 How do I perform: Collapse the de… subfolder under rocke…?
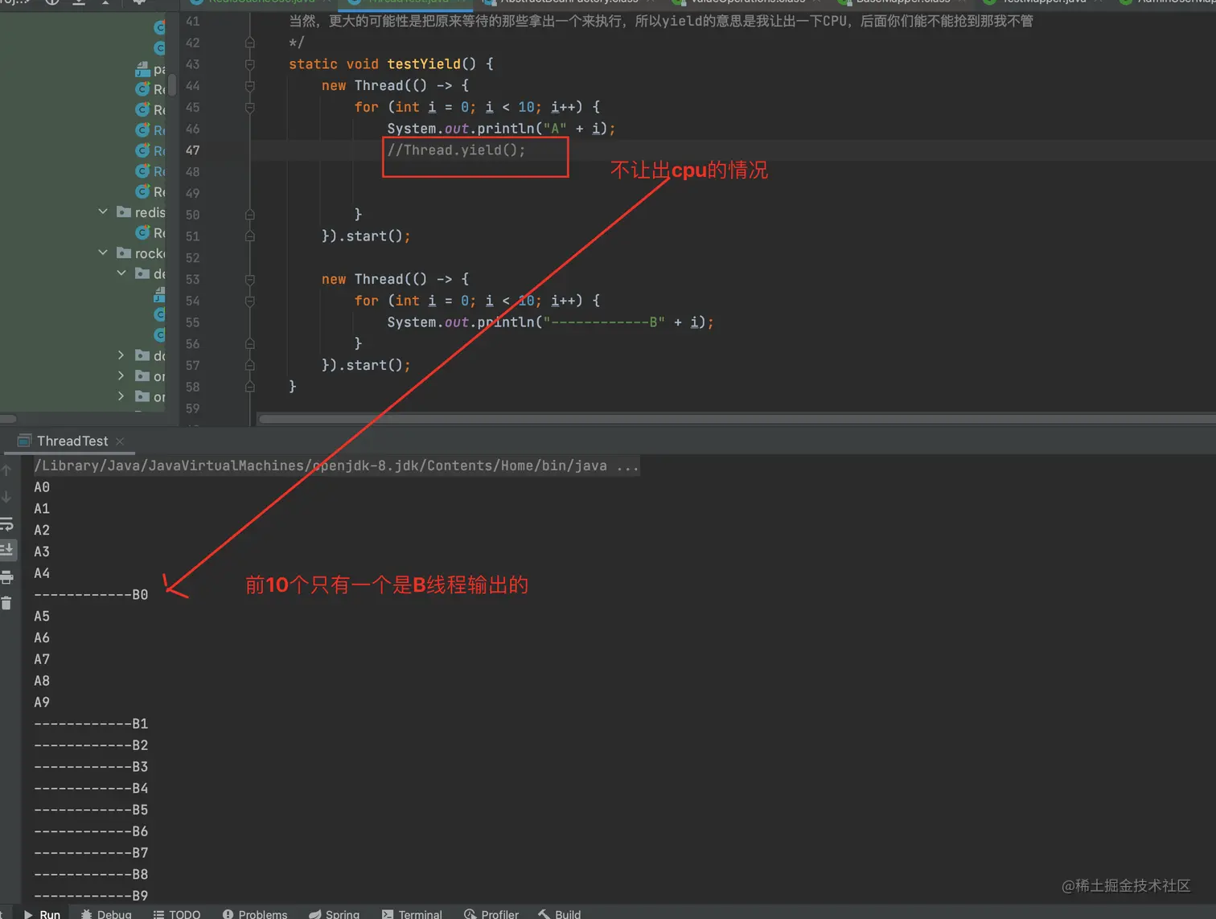click(121, 273)
